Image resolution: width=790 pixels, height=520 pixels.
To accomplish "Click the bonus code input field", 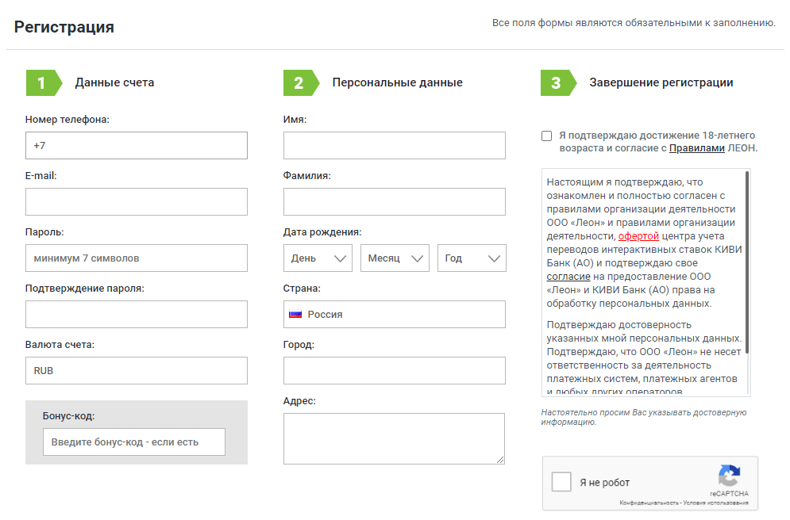I will [x=134, y=442].
